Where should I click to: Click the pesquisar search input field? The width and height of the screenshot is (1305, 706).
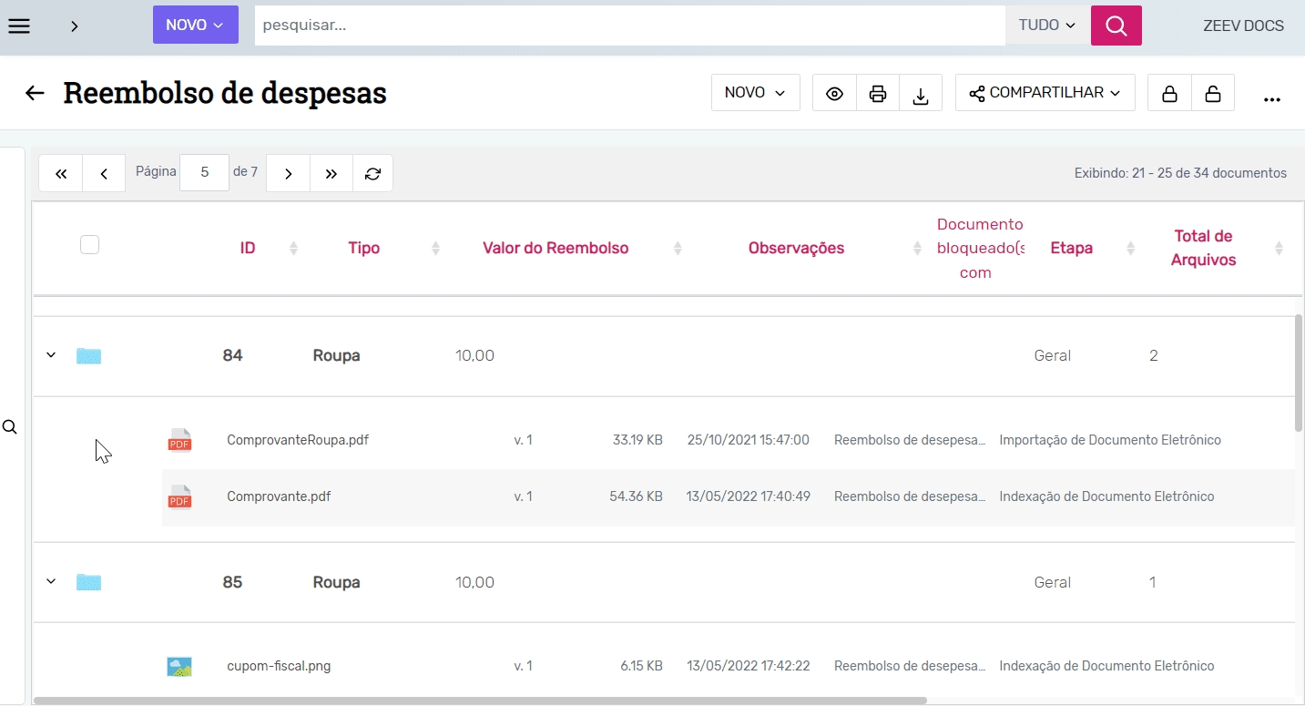click(x=628, y=26)
